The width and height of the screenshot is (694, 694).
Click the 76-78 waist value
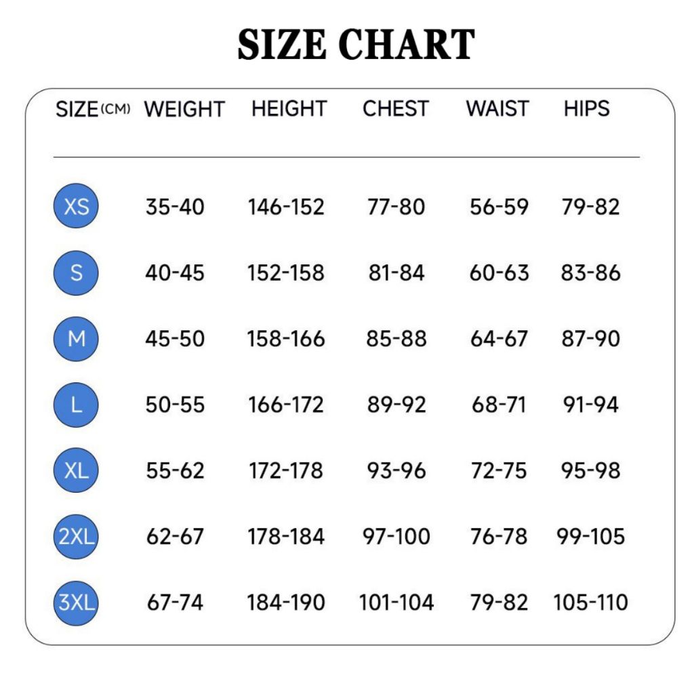pos(499,537)
